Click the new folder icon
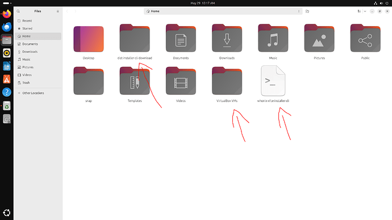The height and width of the screenshot is (220, 392). point(307,11)
